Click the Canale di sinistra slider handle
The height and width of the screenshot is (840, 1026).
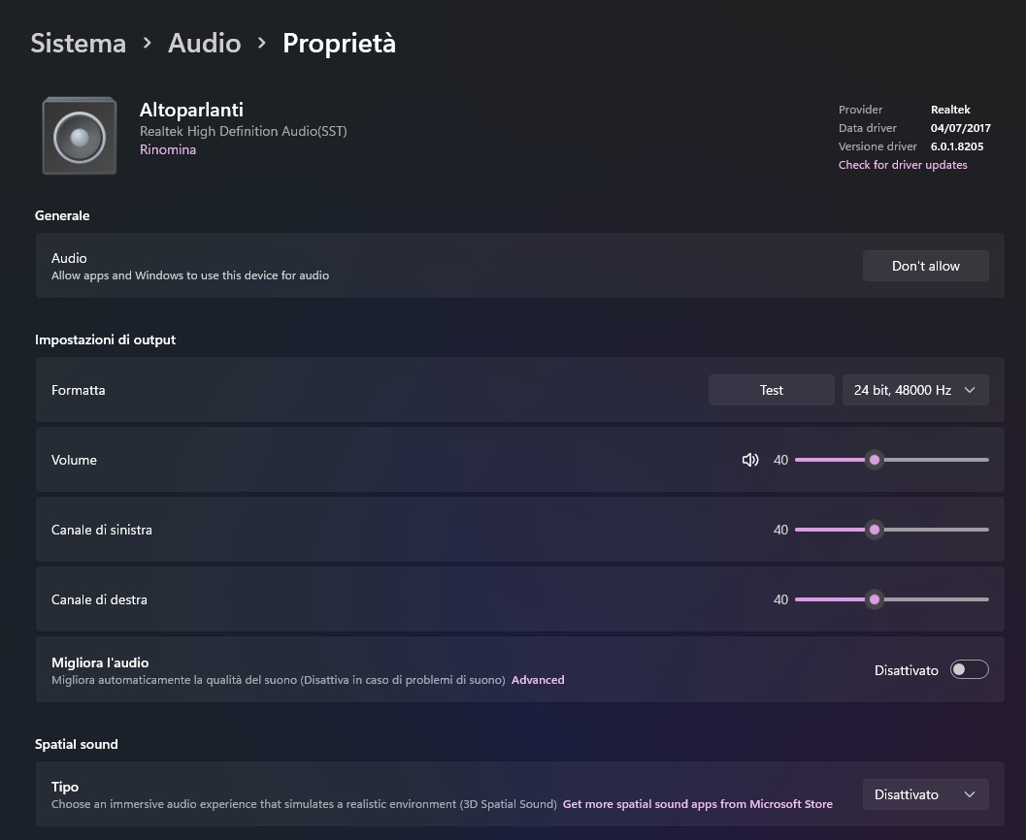pyautogui.click(x=875, y=530)
